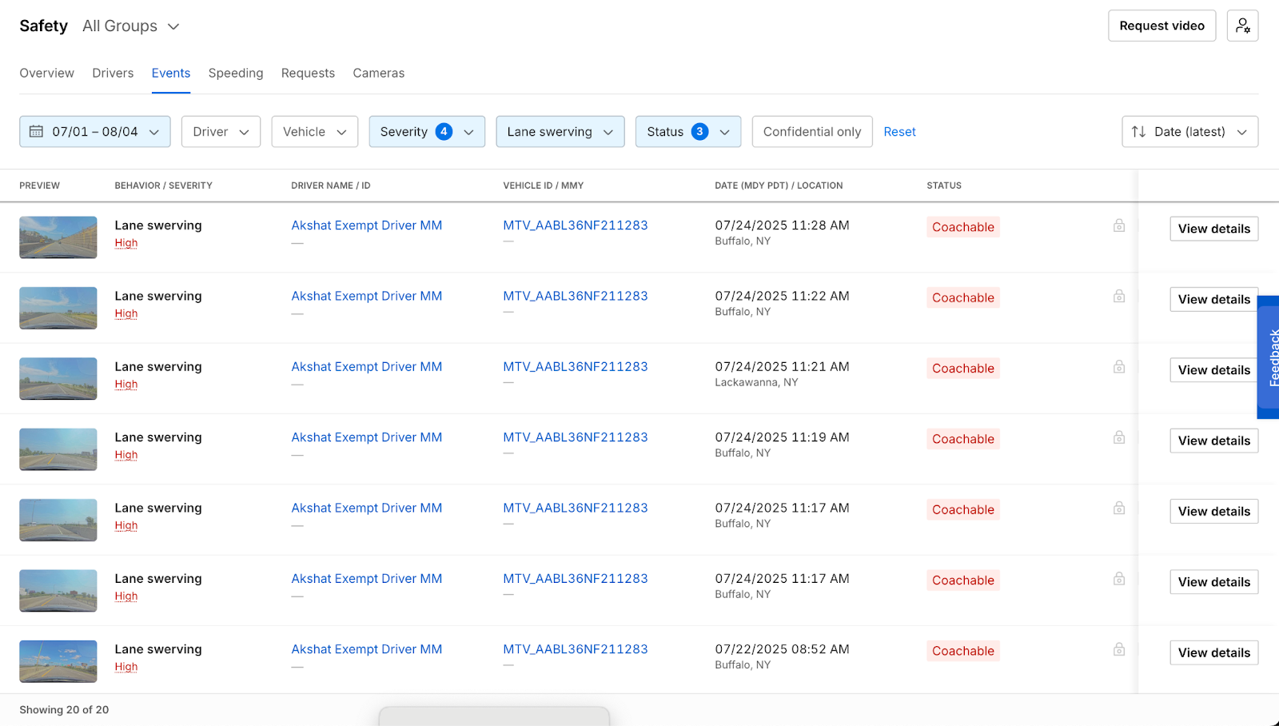Reset all applied filters

click(899, 132)
